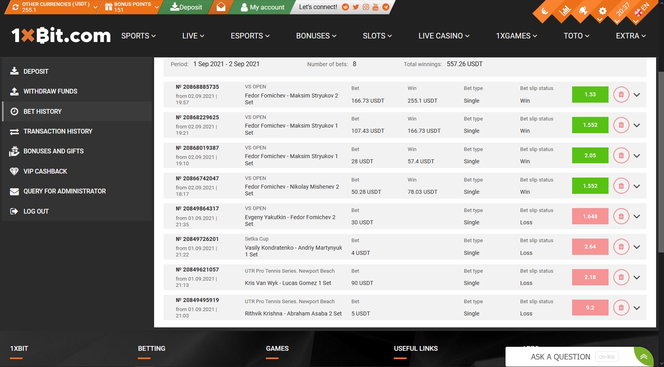The image size is (664, 367).
Task: Delete bet 20868885735 with trash icon
Action: coord(621,94)
